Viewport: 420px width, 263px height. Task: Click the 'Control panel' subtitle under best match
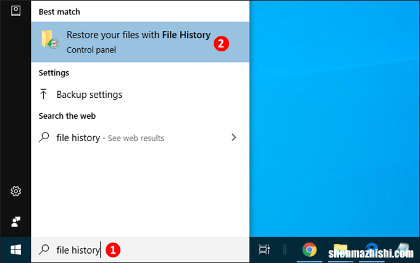[x=91, y=49]
